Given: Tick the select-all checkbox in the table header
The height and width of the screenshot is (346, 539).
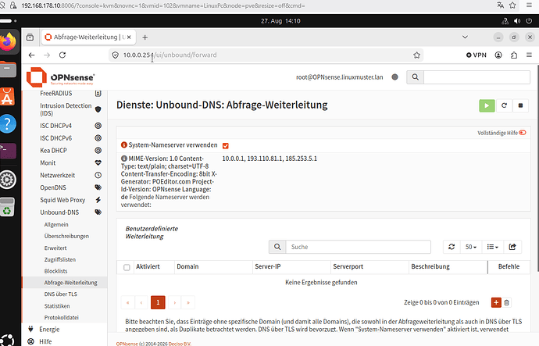Looking at the screenshot, I should (127, 267).
